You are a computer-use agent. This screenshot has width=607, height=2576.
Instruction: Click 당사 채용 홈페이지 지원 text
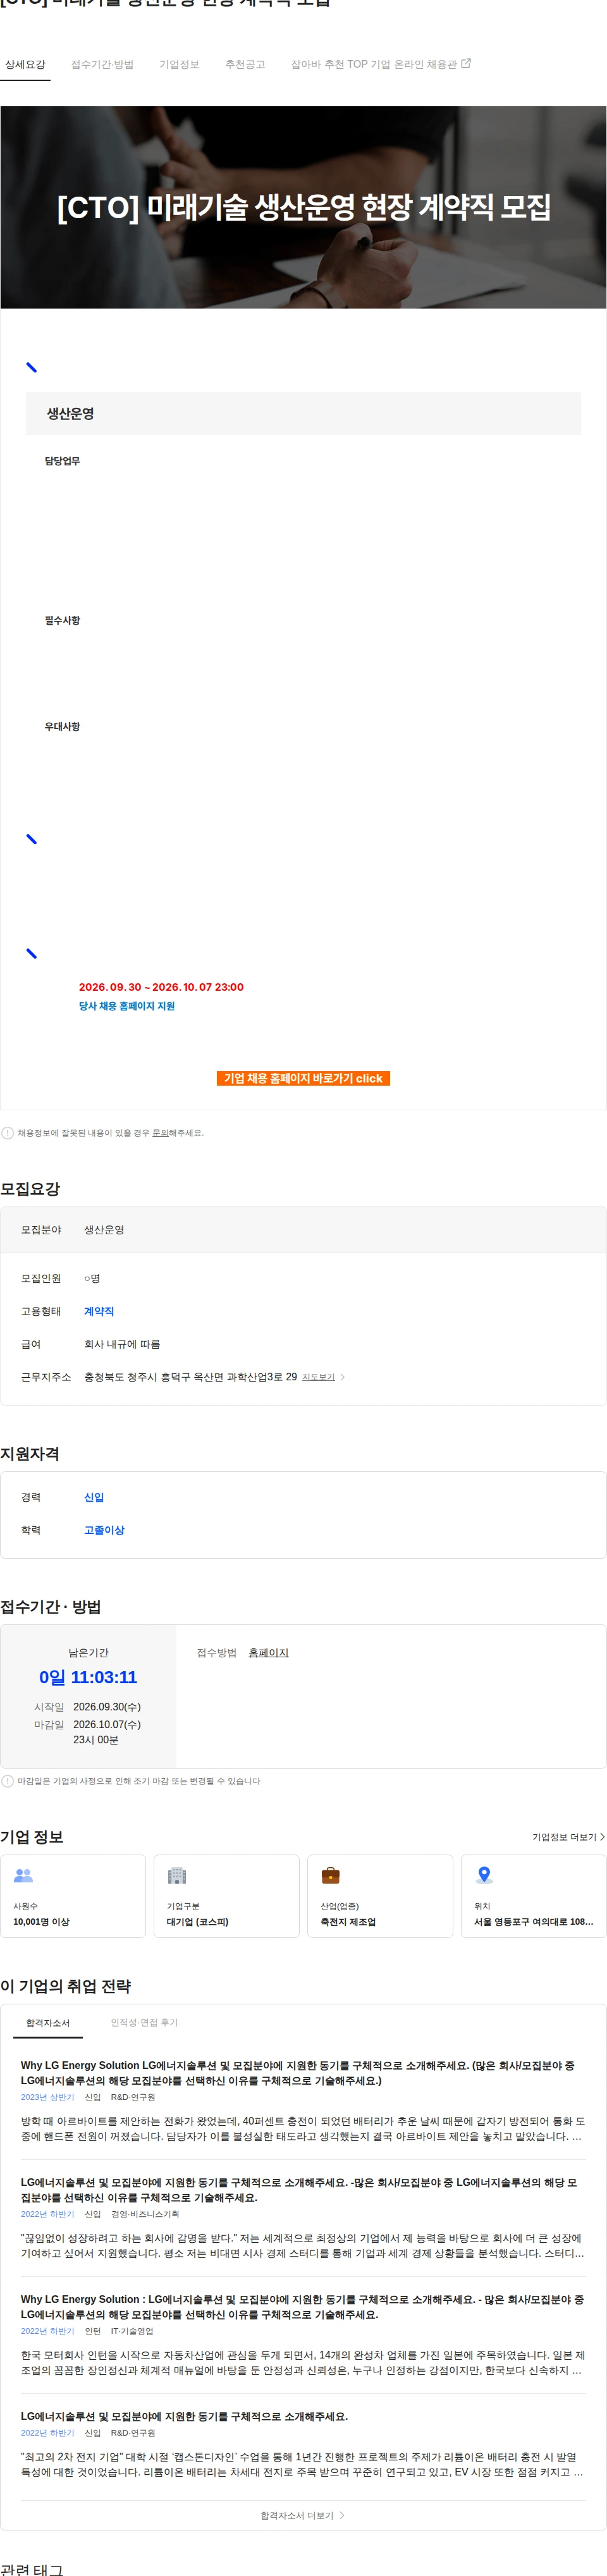click(127, 1006)
